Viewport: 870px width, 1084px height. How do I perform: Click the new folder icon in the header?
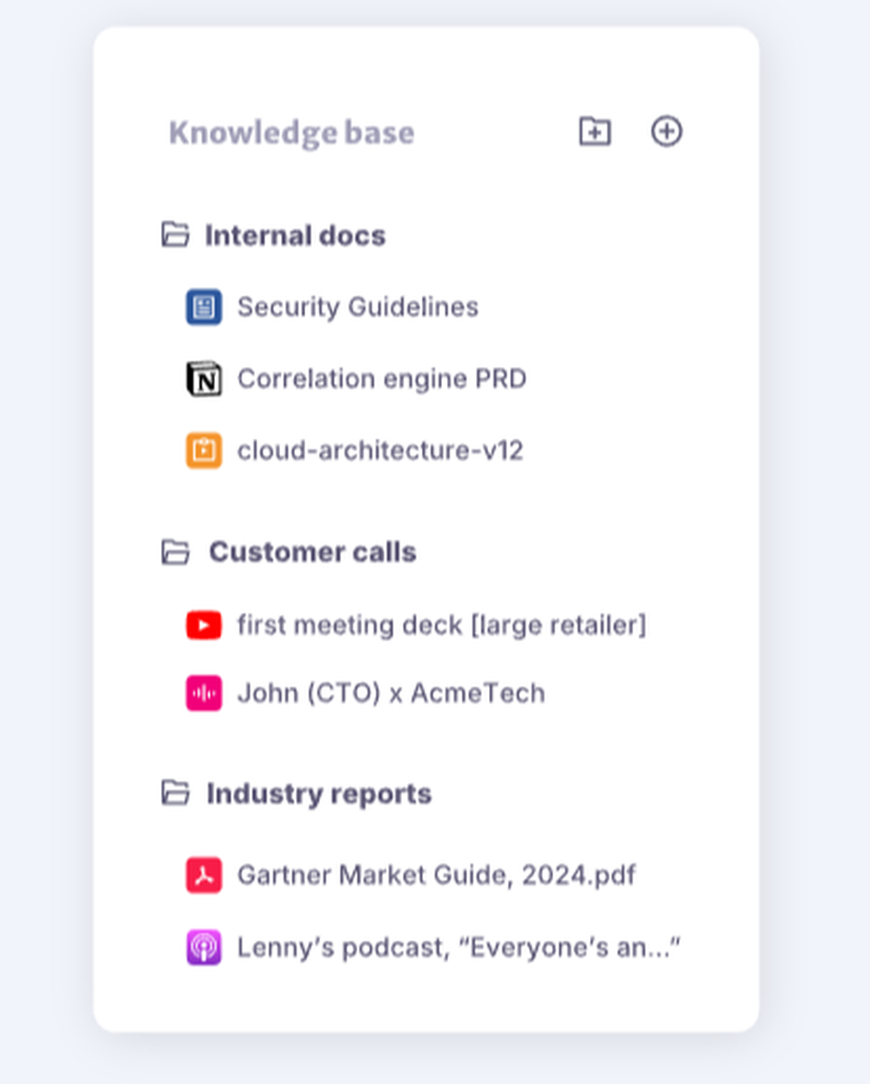595,132
